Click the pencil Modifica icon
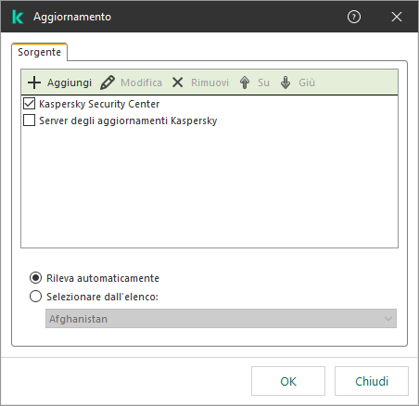This screenshot has height=406, width=419. pos(108,82)
